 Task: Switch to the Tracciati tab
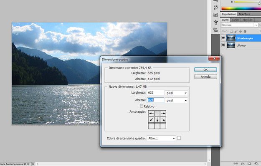click(247, 20)
